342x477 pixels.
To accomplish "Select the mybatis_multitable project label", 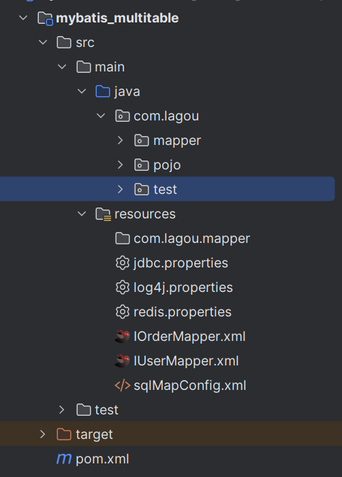I will click(x=117, y=18).
